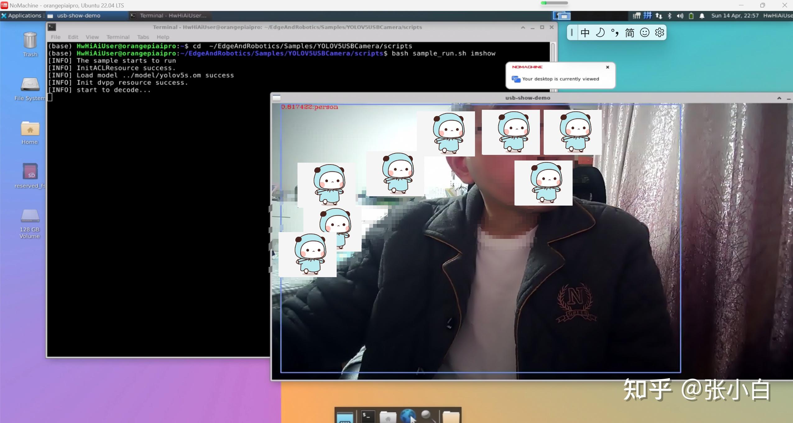The image size is (793, 423).
Task: Dismiss the NoMachine notification
Action: tap(607, 67)
